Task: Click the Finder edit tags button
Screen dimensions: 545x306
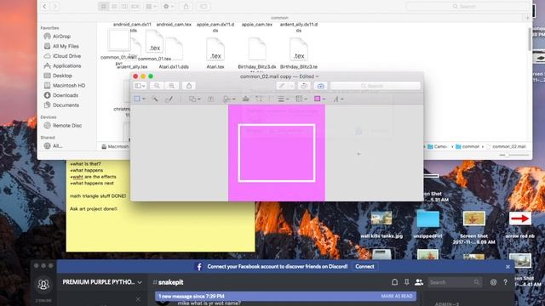Action: [x=204, y=6]
